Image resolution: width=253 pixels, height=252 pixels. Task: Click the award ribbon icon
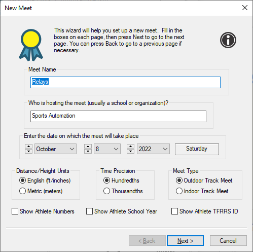click(x=31, y=45)
